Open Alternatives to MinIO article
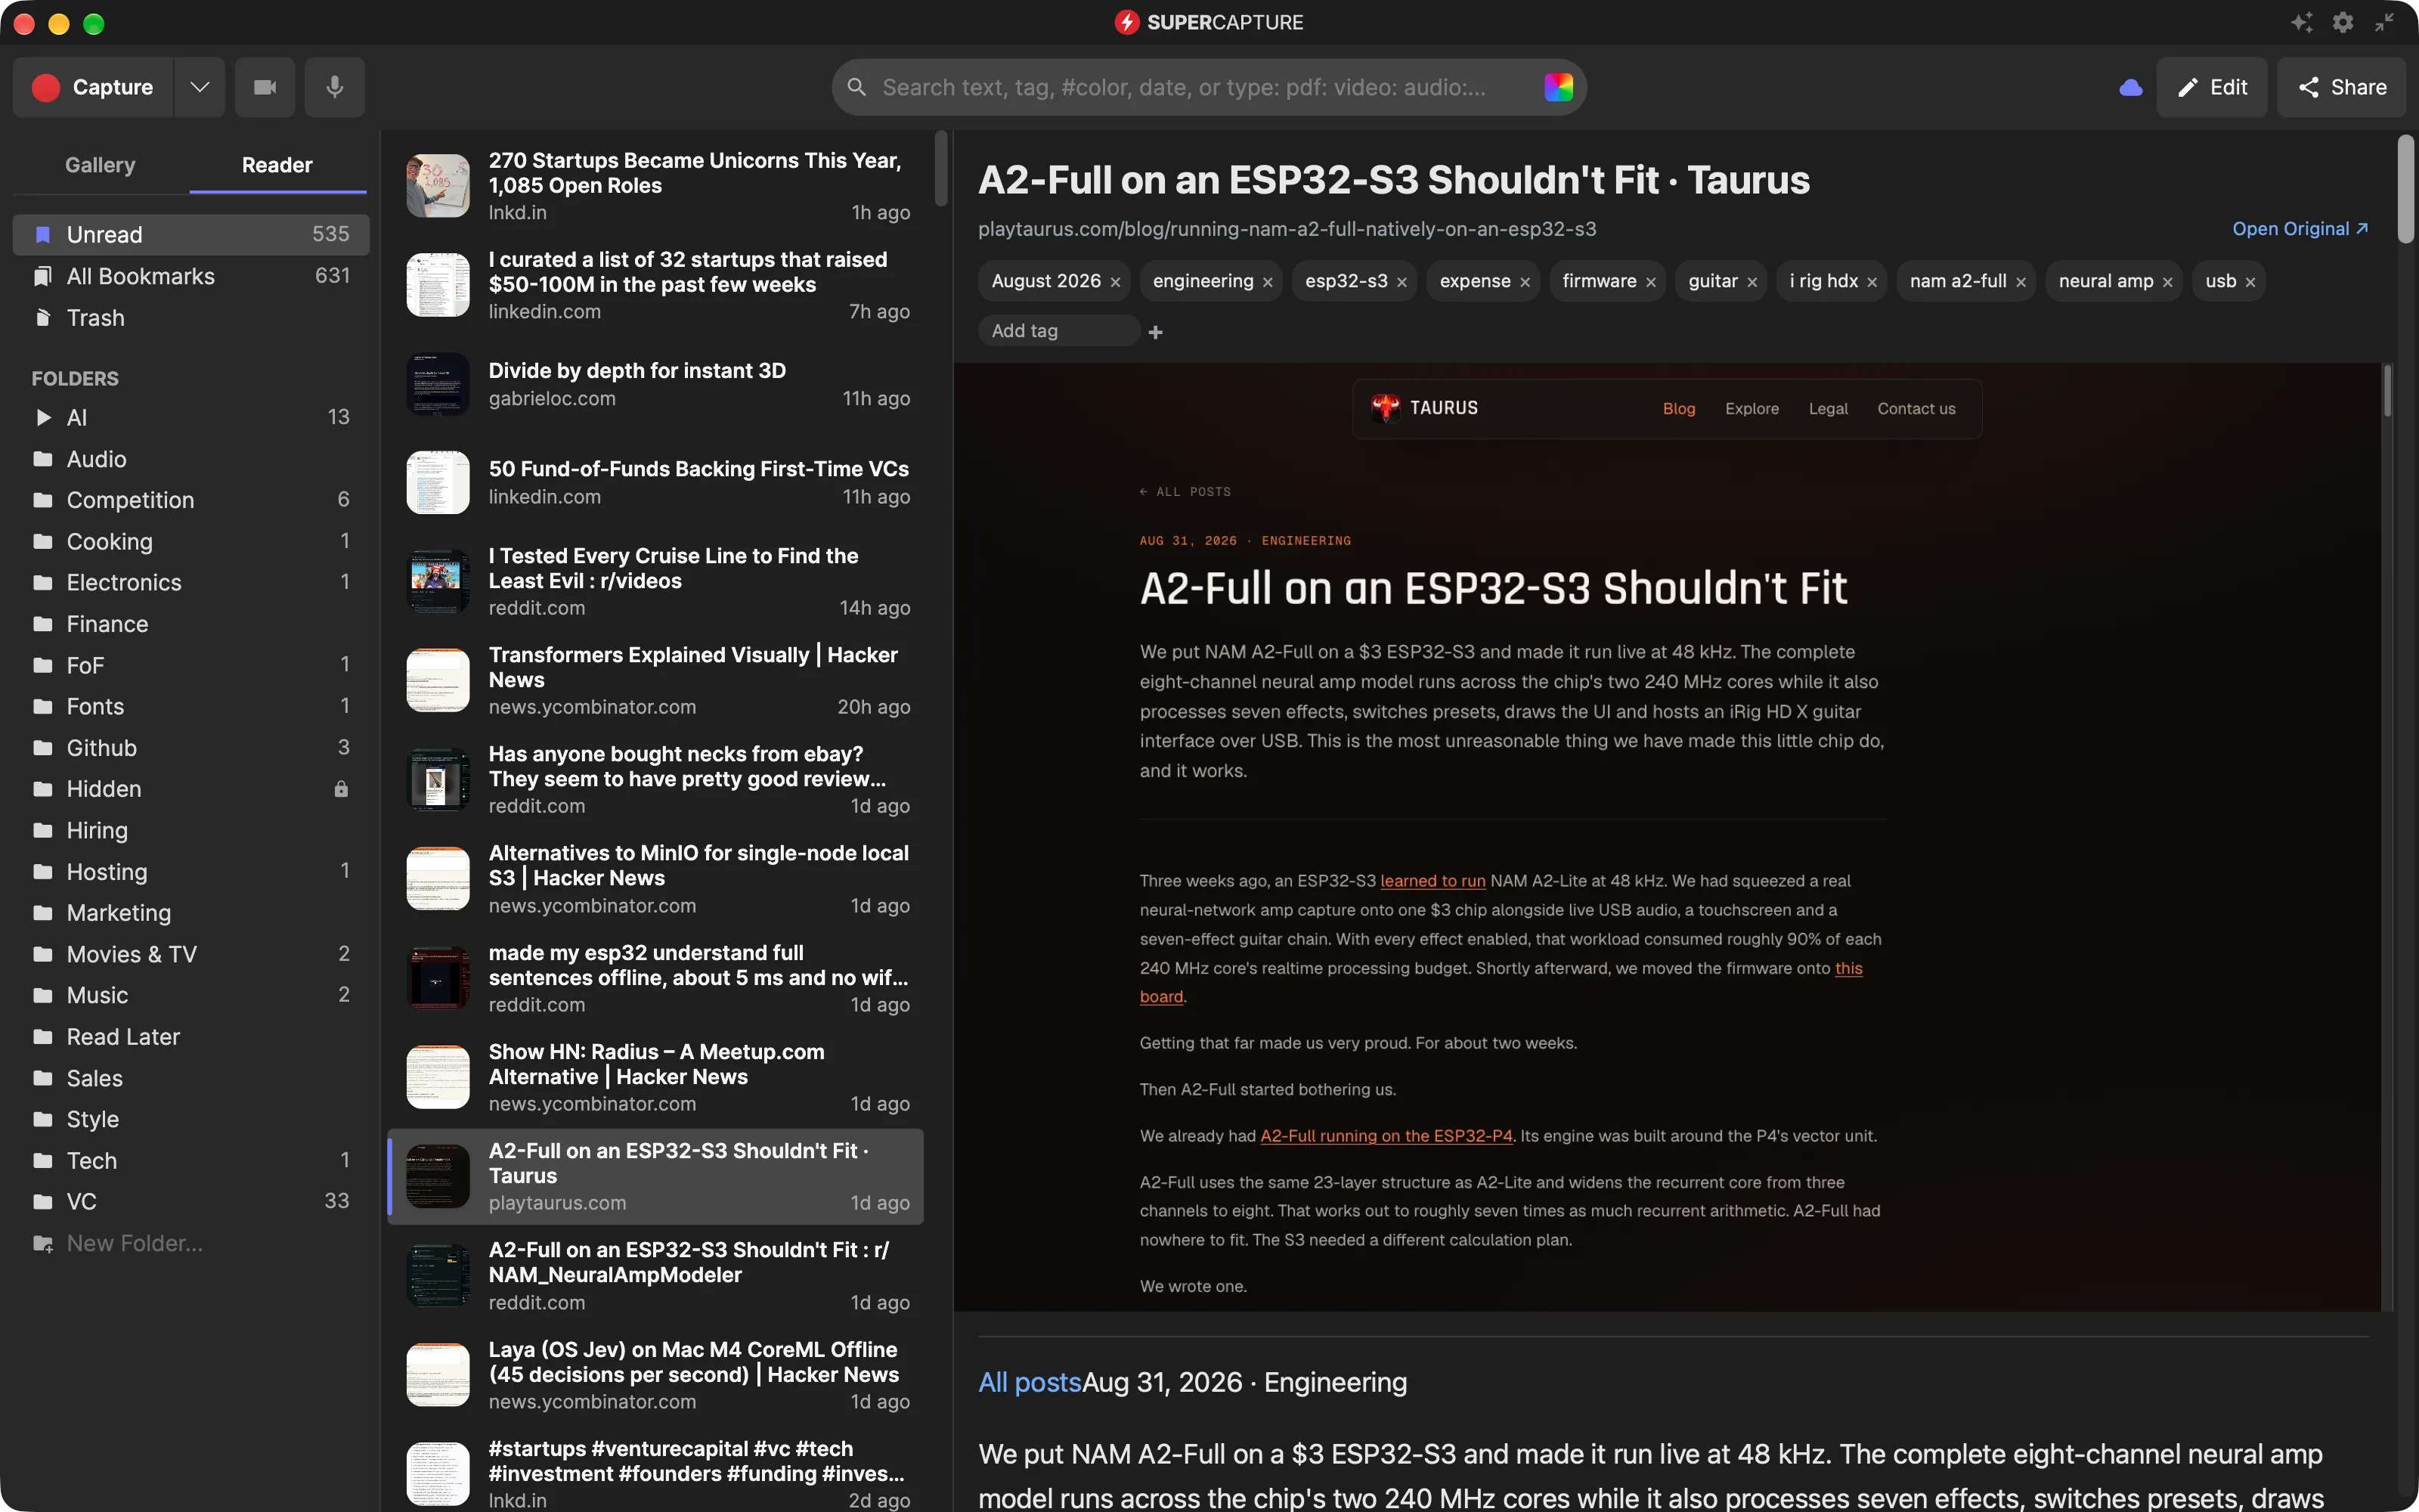Viewport: 2419px width, 1512px height. click(655, 878)
